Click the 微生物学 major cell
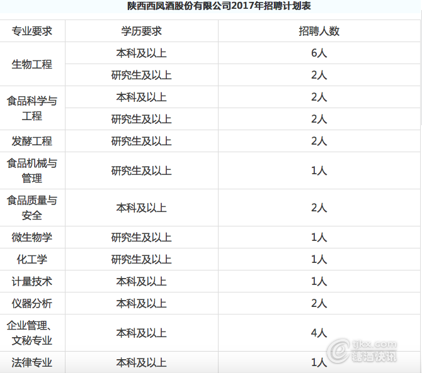This screenshot has height=373, width=422. tap(31, 237)
